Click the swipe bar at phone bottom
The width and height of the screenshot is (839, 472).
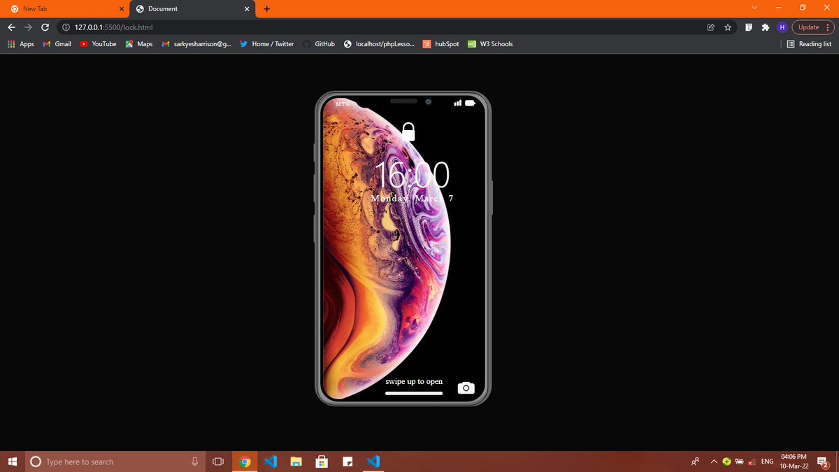[414, 393]
